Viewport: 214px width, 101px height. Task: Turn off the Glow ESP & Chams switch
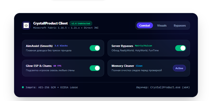pos(95,68)
